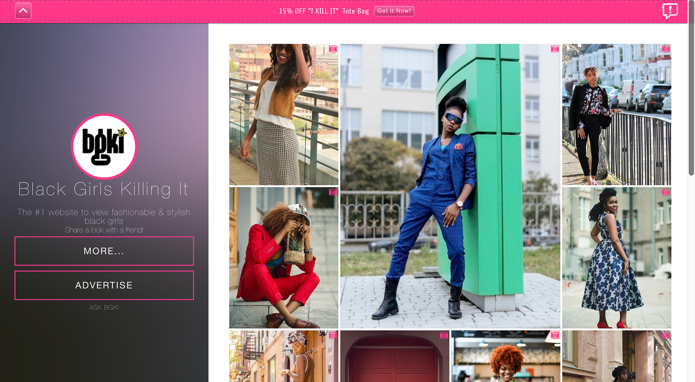
Task: Click camera icon on red suit photo
Action: 333,192
